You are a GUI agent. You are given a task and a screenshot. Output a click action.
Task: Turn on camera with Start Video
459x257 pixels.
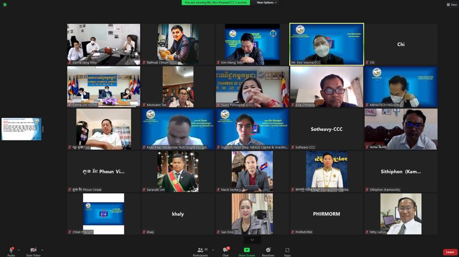[33, 250]
